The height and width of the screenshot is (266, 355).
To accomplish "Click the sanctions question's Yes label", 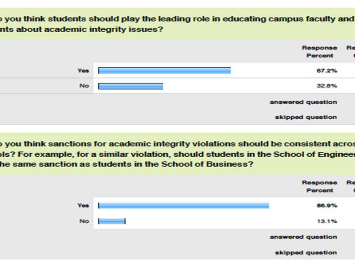I will click(x=83, y=205).
